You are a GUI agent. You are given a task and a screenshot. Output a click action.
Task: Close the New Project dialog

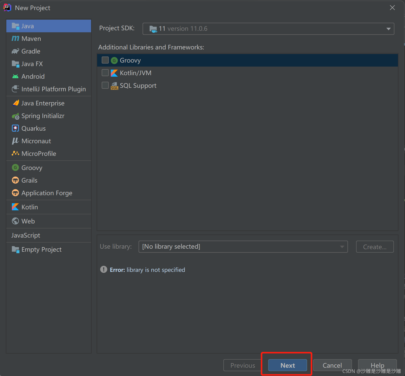(x=392, y=8)
